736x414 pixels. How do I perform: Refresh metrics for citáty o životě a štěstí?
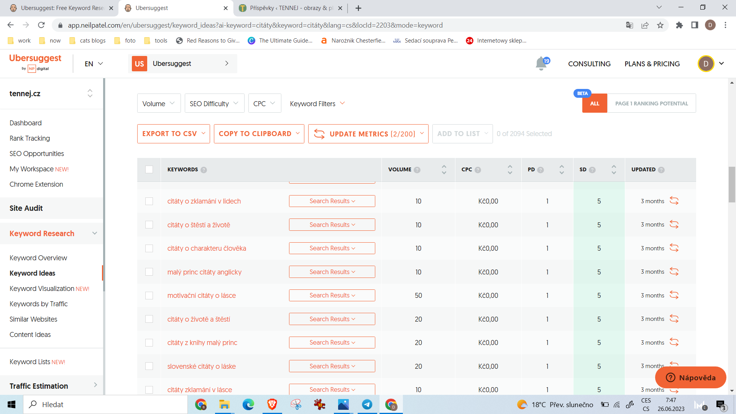(674, 319)
